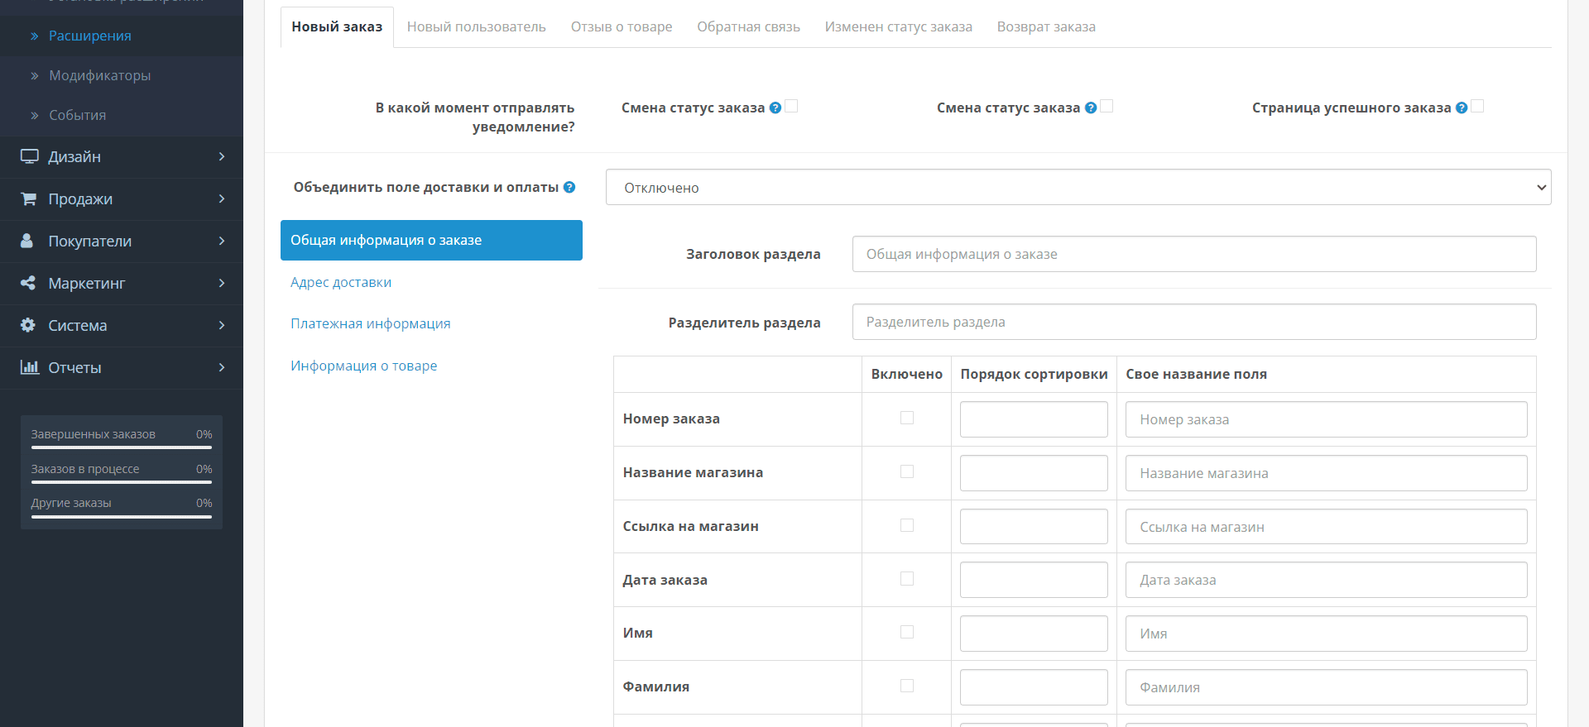This screenshot has height=727, width=1589.
Task: Click help icon beside Страница успешного заказа
Action: (x=1462, y=108)
